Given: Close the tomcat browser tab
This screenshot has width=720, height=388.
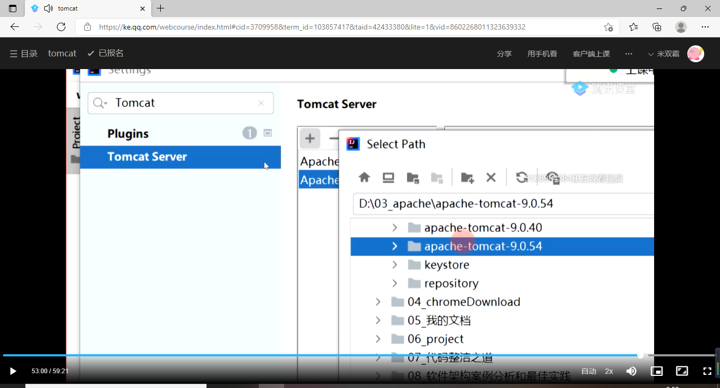Looking at the screenshot, I should pos(143,8).
